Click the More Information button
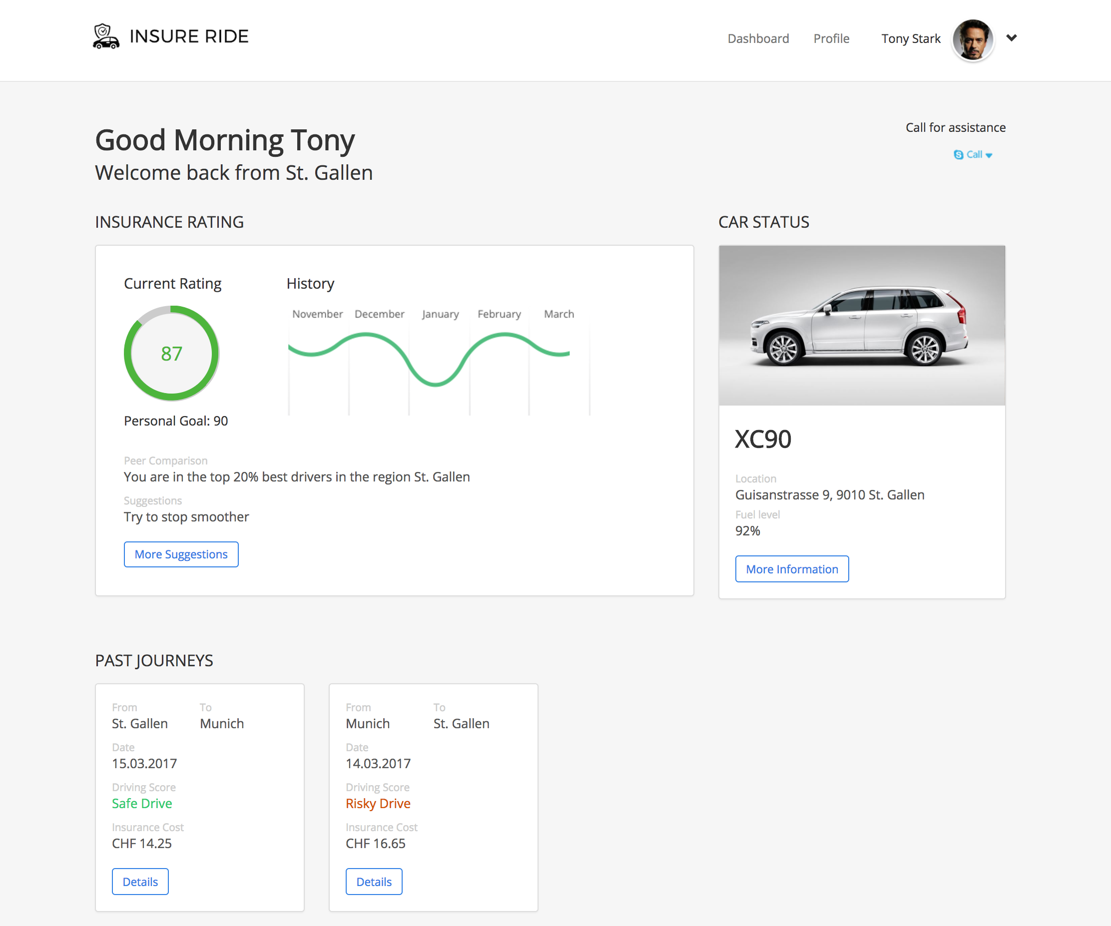 pos(791,568)
